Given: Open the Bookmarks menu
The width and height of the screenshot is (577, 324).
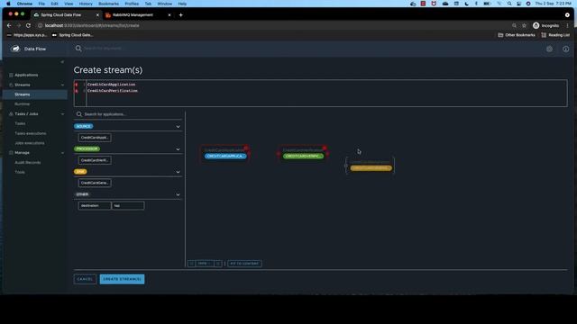Looking at the screenshot, I should [x=108, y=4].
